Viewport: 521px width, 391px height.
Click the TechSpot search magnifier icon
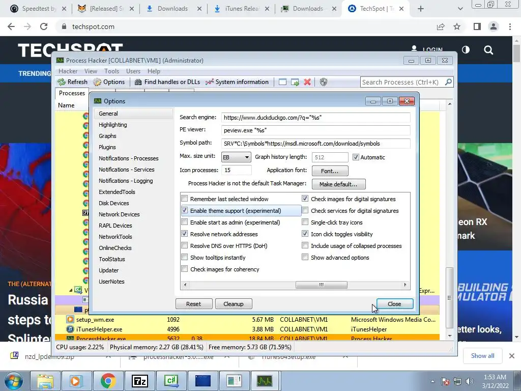pyautogui.click(x=488, y=50)
